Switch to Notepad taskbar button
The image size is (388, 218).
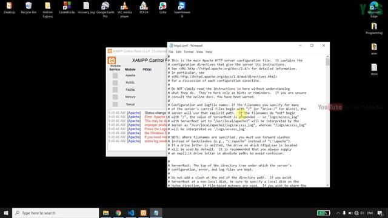pyautogui.click(x=156, y=213)
